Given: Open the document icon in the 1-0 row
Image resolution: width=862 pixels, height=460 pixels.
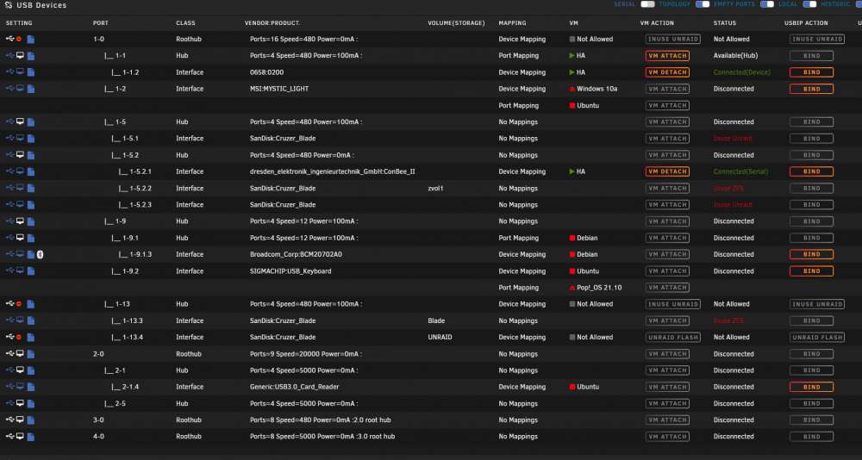Looking at the screenshot, I should [31, 40].
